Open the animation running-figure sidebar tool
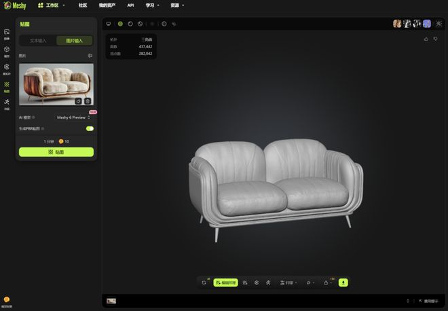The image size is (448, 311). point(7,103)
